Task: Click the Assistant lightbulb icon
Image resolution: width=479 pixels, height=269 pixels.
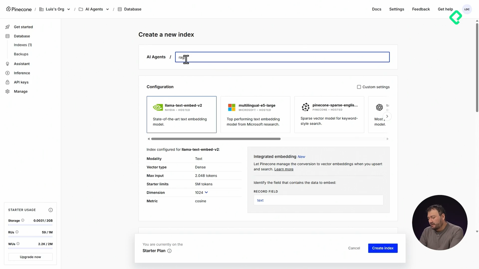Action: click(x=7, y=64)
